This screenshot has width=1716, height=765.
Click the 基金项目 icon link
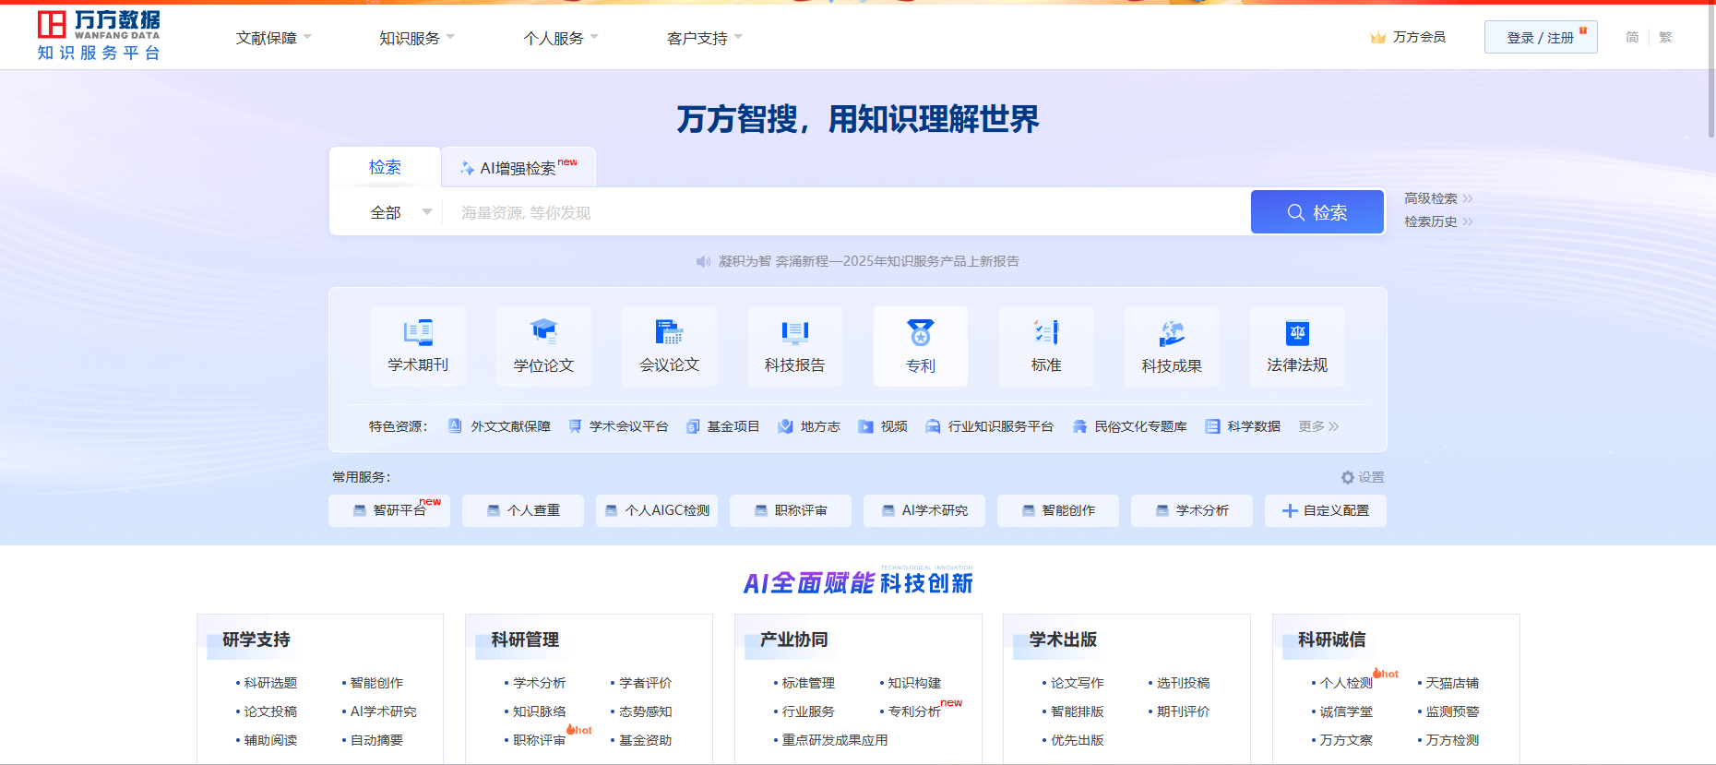(x=693, y=426)
